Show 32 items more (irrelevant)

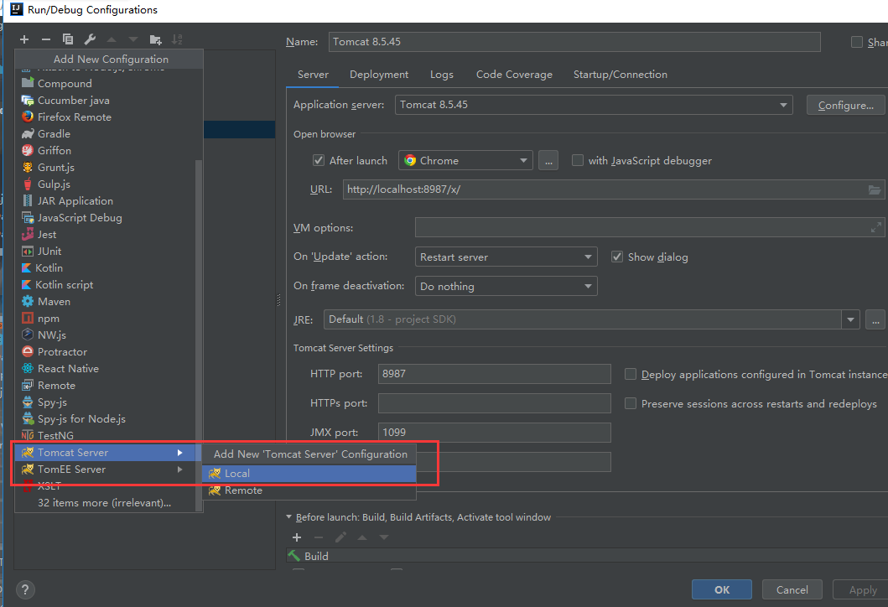click(104, 503)
